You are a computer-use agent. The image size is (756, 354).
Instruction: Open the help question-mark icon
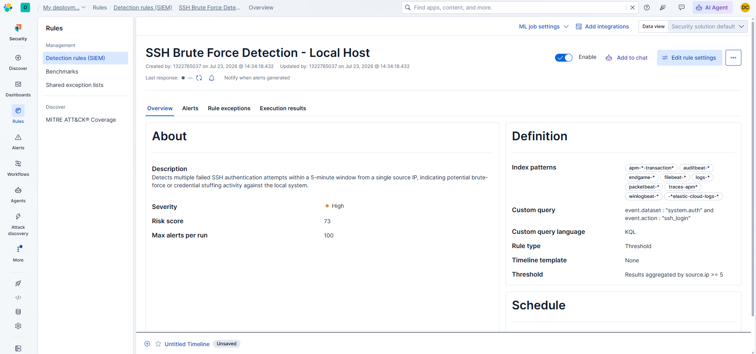pyautogui.click(x=647, y=8)
